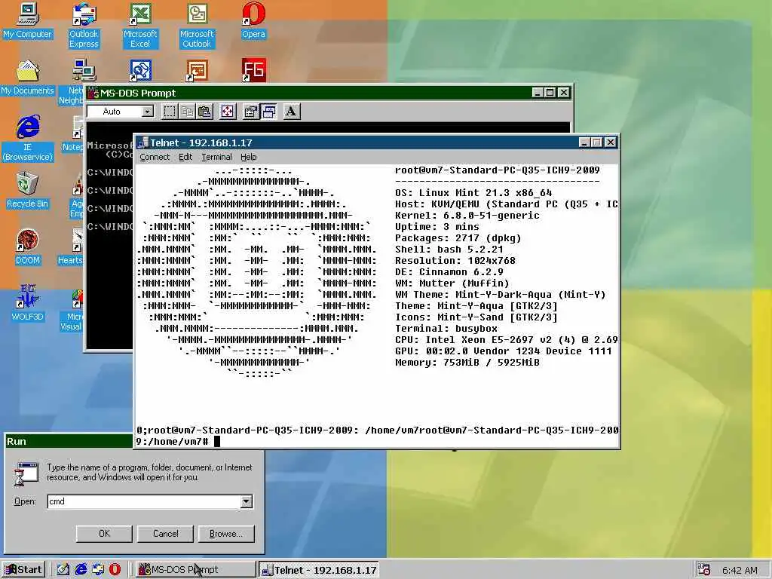Image resolution: width=772 pixels, height=579 pixels.
Task: Click the Paste tool in MS-DOS Prompt
Action: (205, 112)
